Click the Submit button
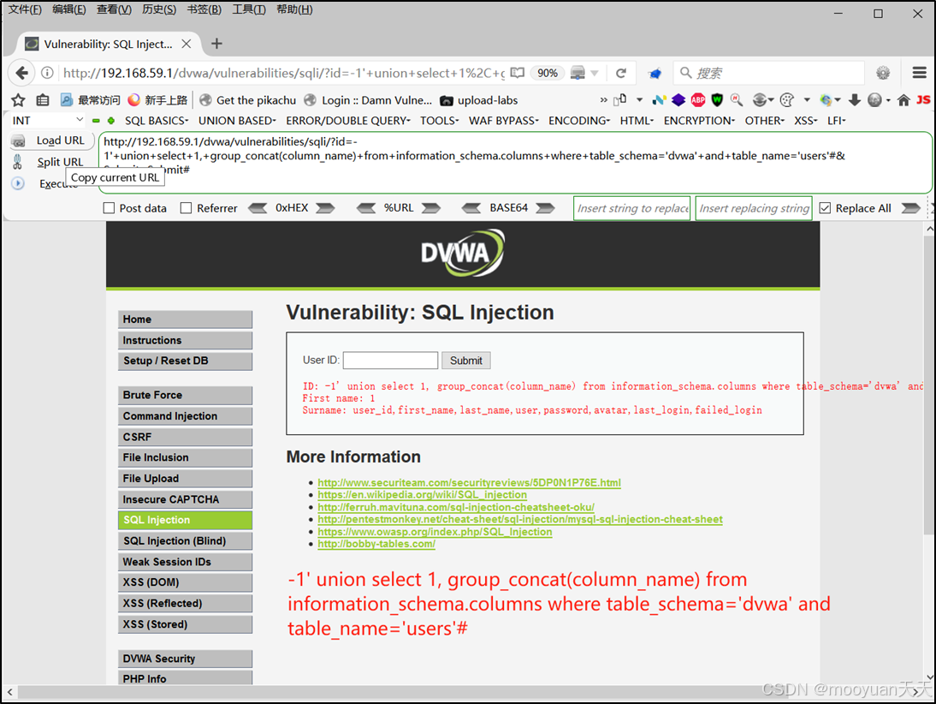The image size is (936, 704). pyautogui.click(x=465, y=361)
